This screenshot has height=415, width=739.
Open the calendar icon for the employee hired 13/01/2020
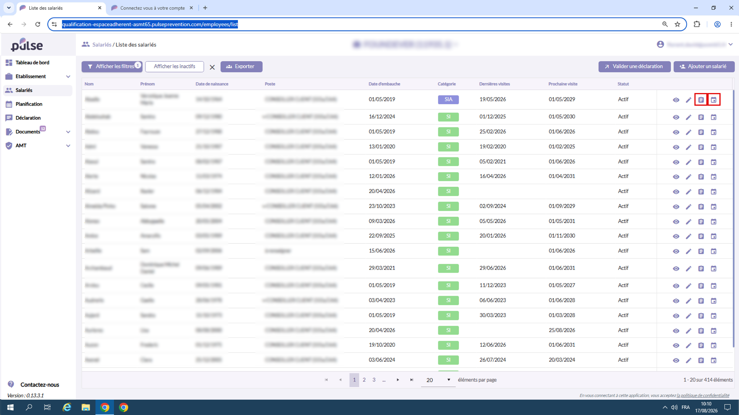714,147
